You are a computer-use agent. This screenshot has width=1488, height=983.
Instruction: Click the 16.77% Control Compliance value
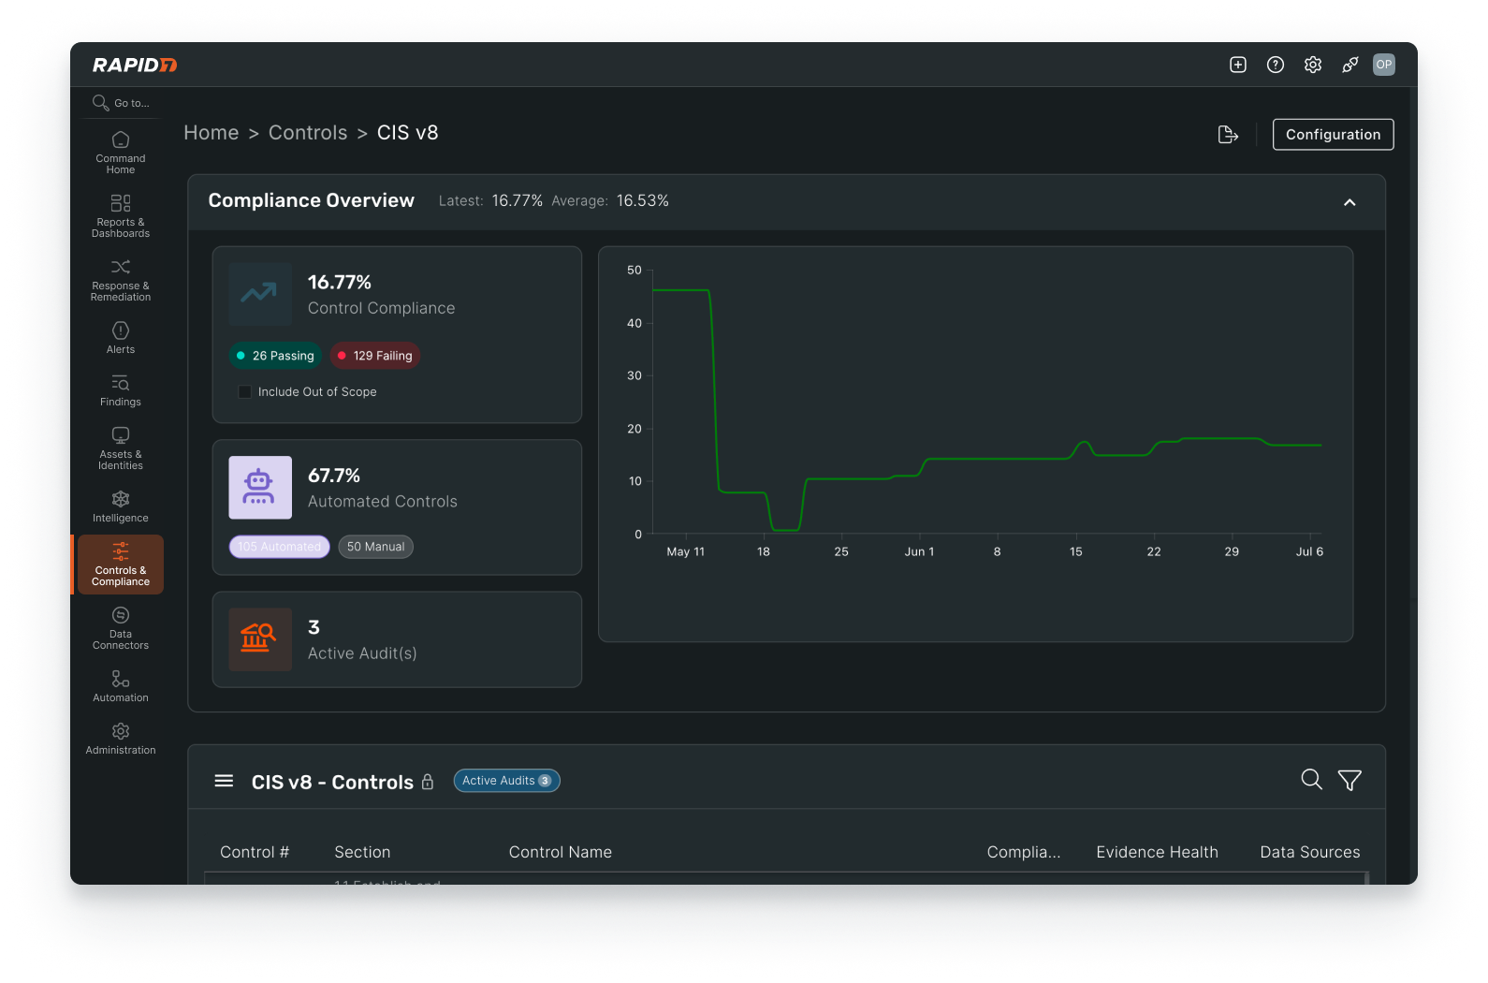[x=340, y=282]
